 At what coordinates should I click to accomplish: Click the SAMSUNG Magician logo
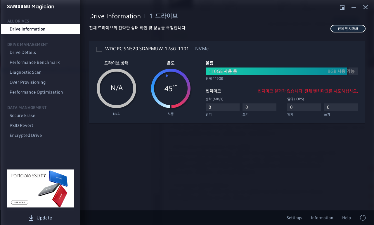[x=31, y=7]
